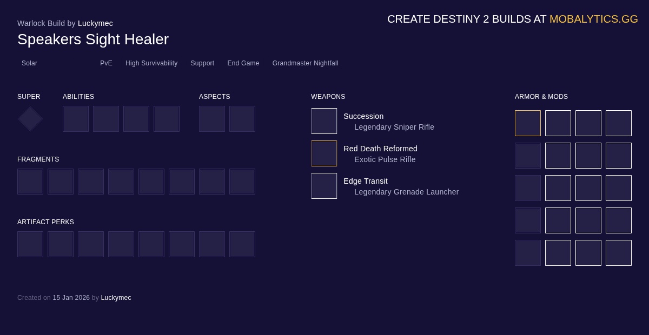Image resolution: width=649 pixels, height=335 pixels.
Task: Select the highlighted helmet armor slot
Action: tap(528, 123)
